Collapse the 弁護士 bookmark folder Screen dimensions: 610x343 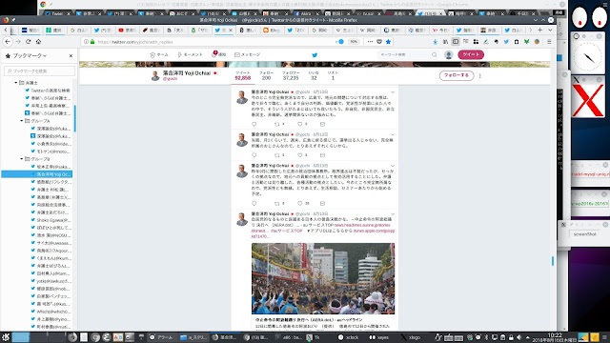coord(16,83)
